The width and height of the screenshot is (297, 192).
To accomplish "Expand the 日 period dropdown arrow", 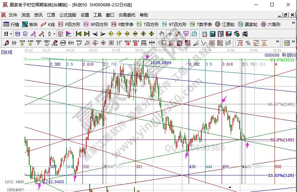I will click(x=11, y=34).
